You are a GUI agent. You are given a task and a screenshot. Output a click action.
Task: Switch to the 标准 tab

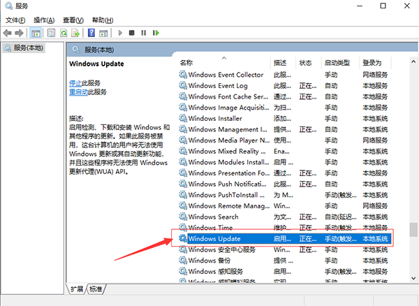96,289
